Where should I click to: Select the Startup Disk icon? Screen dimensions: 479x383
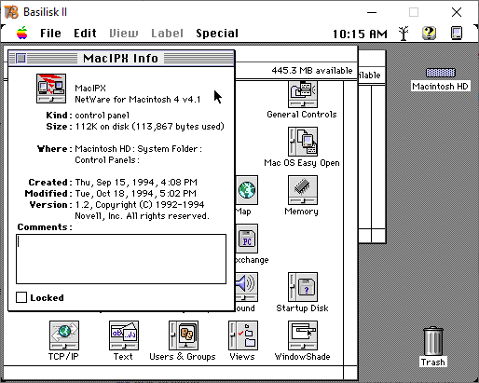tap(303, 287)
